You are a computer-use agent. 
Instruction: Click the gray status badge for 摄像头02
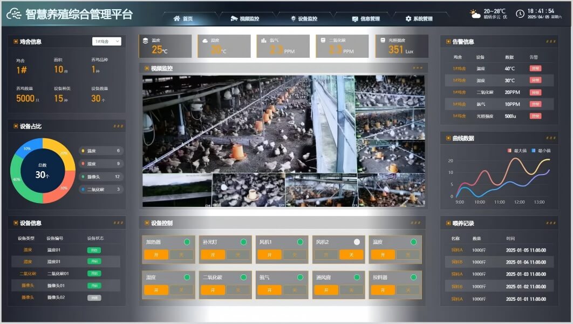tap(94, 298)
